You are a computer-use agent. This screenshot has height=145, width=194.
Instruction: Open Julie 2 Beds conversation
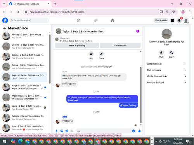pyautogui.click(x=24, y=128)
